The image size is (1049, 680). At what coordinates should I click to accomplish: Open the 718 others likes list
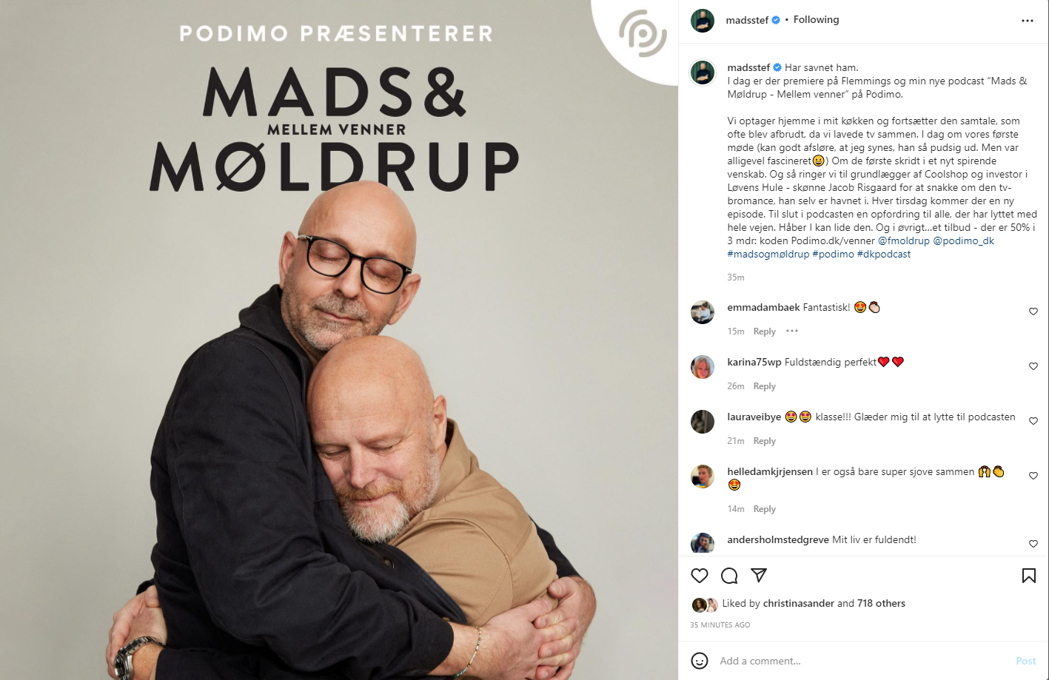881,603
